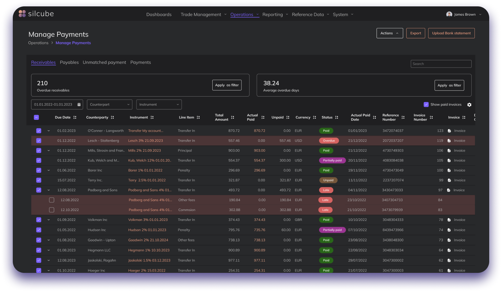Click the date range 01.01.2022-01.01.2023 field

coord(57,105)
